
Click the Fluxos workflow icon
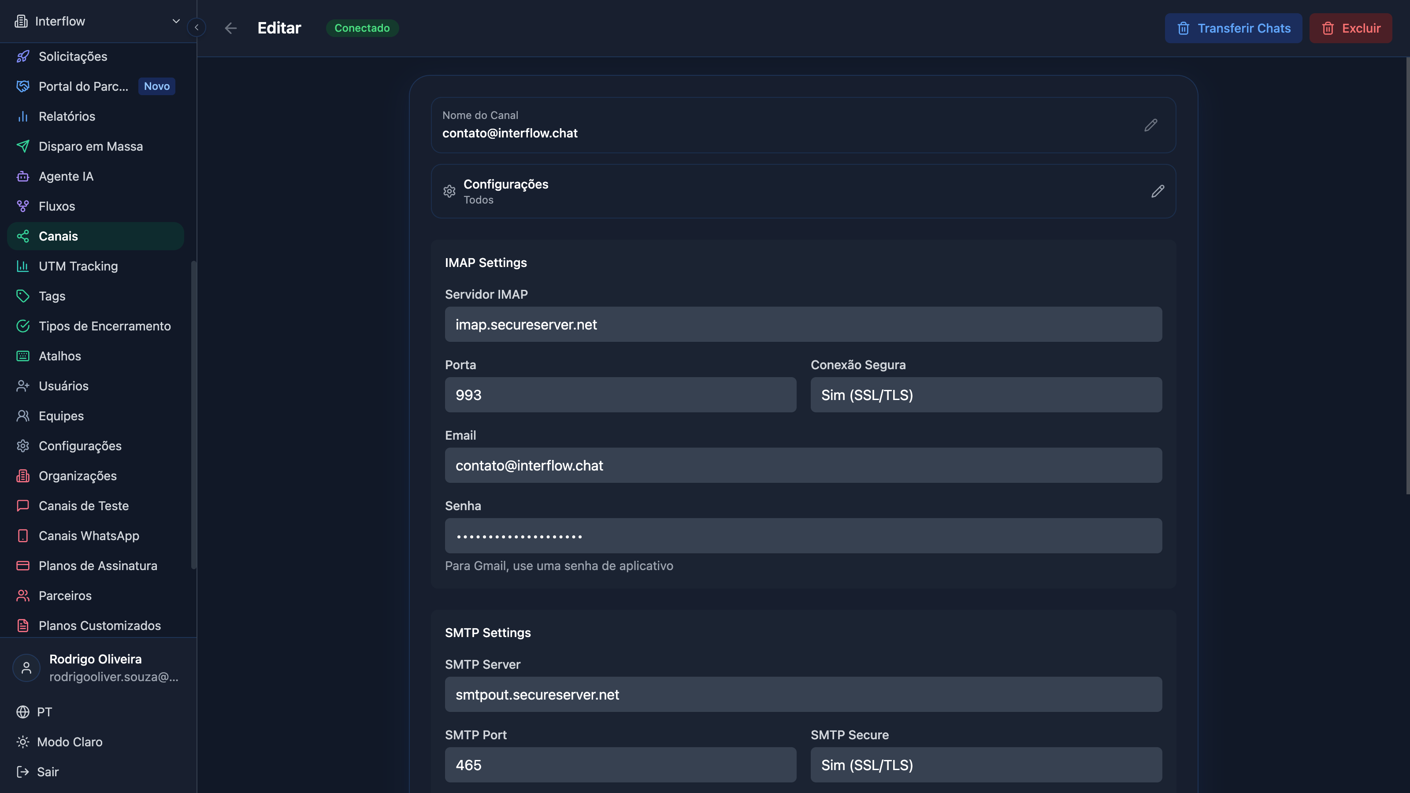point(22,206)
